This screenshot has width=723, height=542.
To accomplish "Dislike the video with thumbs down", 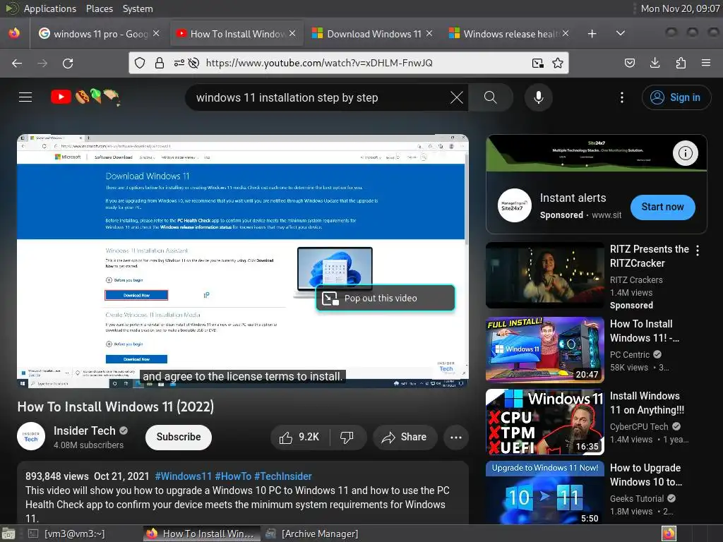I will pyautogui.click(x=347, y=437).
